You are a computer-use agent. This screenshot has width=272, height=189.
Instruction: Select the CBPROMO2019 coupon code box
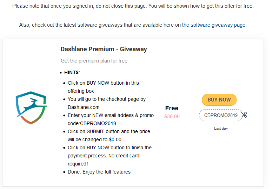221,115
